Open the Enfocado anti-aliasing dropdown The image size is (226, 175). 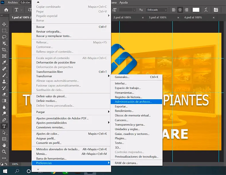coord(157,10)
